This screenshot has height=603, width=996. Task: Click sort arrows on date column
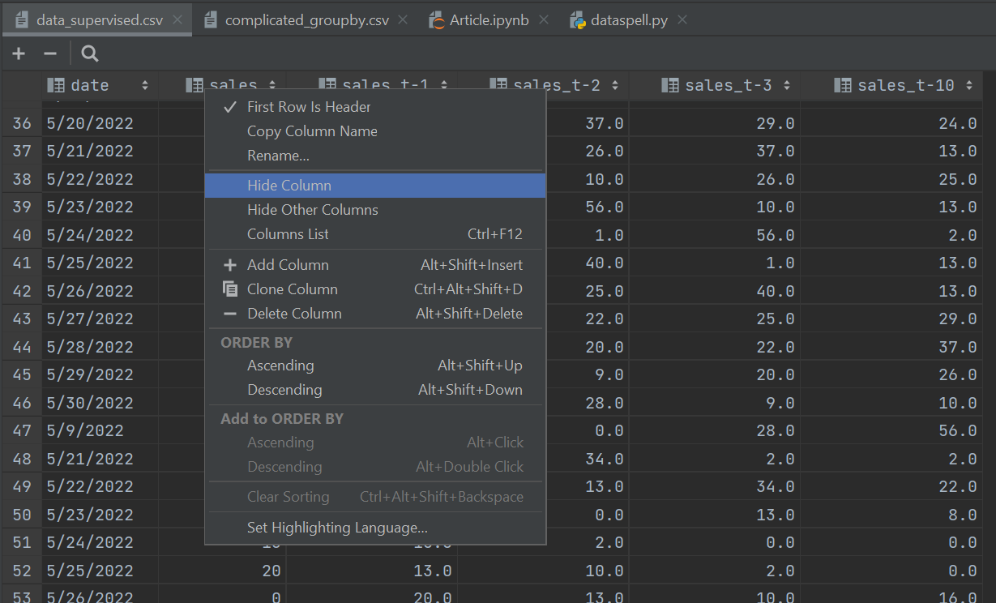145,85
